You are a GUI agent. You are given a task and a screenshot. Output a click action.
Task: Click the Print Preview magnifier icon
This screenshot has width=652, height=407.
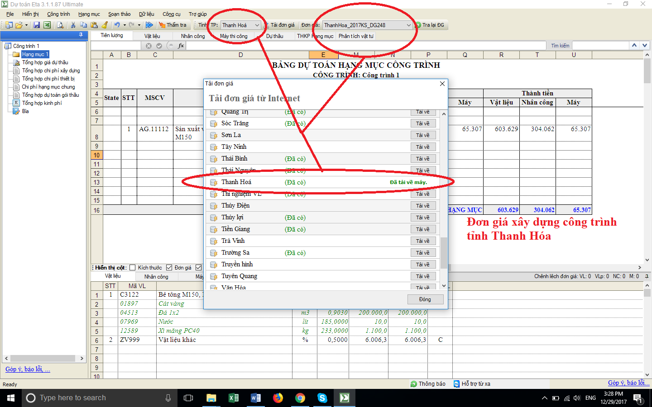(x=60, y=25)
